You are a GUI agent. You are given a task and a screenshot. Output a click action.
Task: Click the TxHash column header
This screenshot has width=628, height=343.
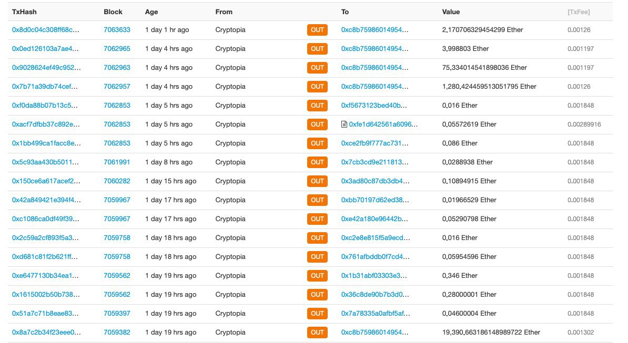(24, 12)
